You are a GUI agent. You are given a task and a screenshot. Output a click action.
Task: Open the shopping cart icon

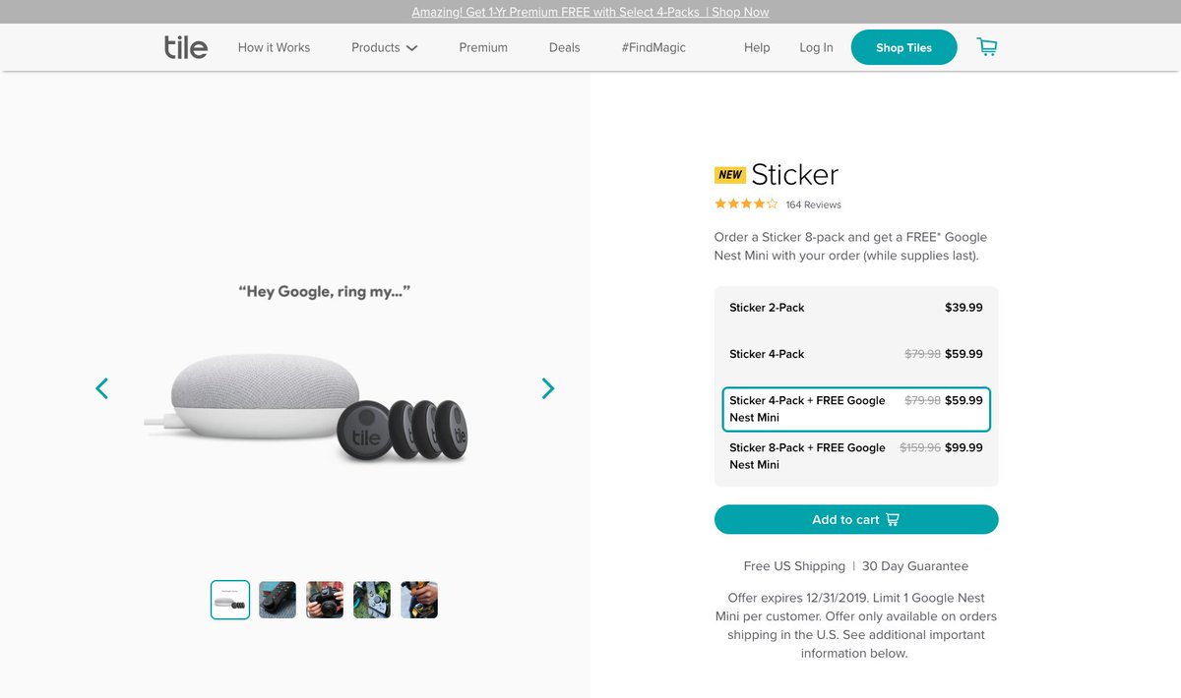click(986, 47)
